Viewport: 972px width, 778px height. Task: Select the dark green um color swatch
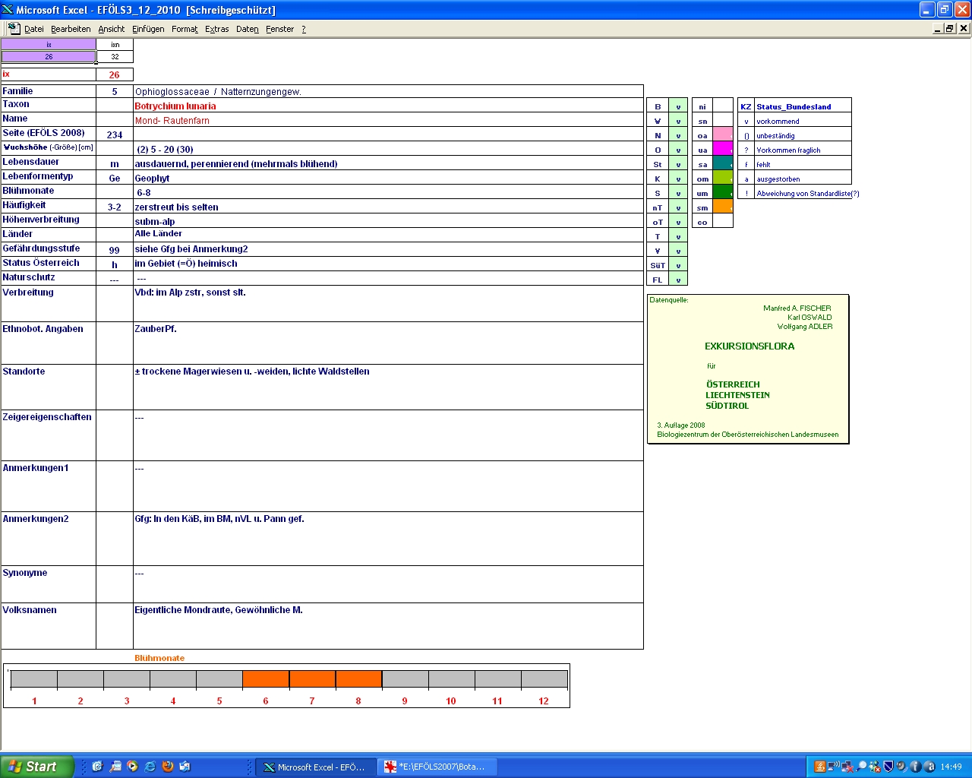coord(723,192)
